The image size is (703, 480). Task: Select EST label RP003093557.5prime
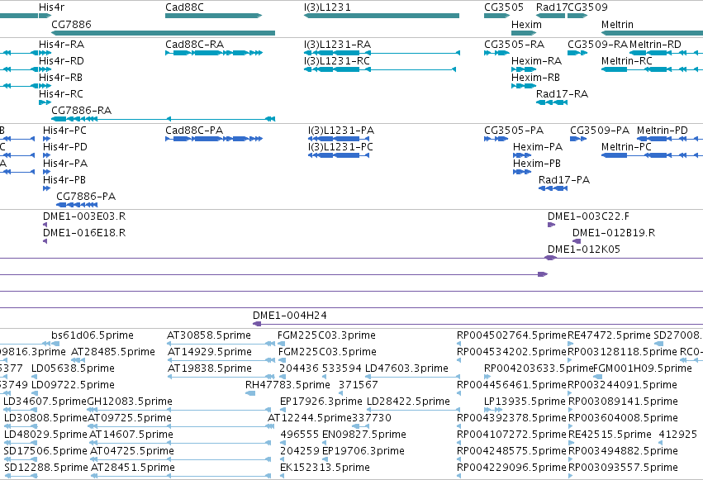coord(623,468)
